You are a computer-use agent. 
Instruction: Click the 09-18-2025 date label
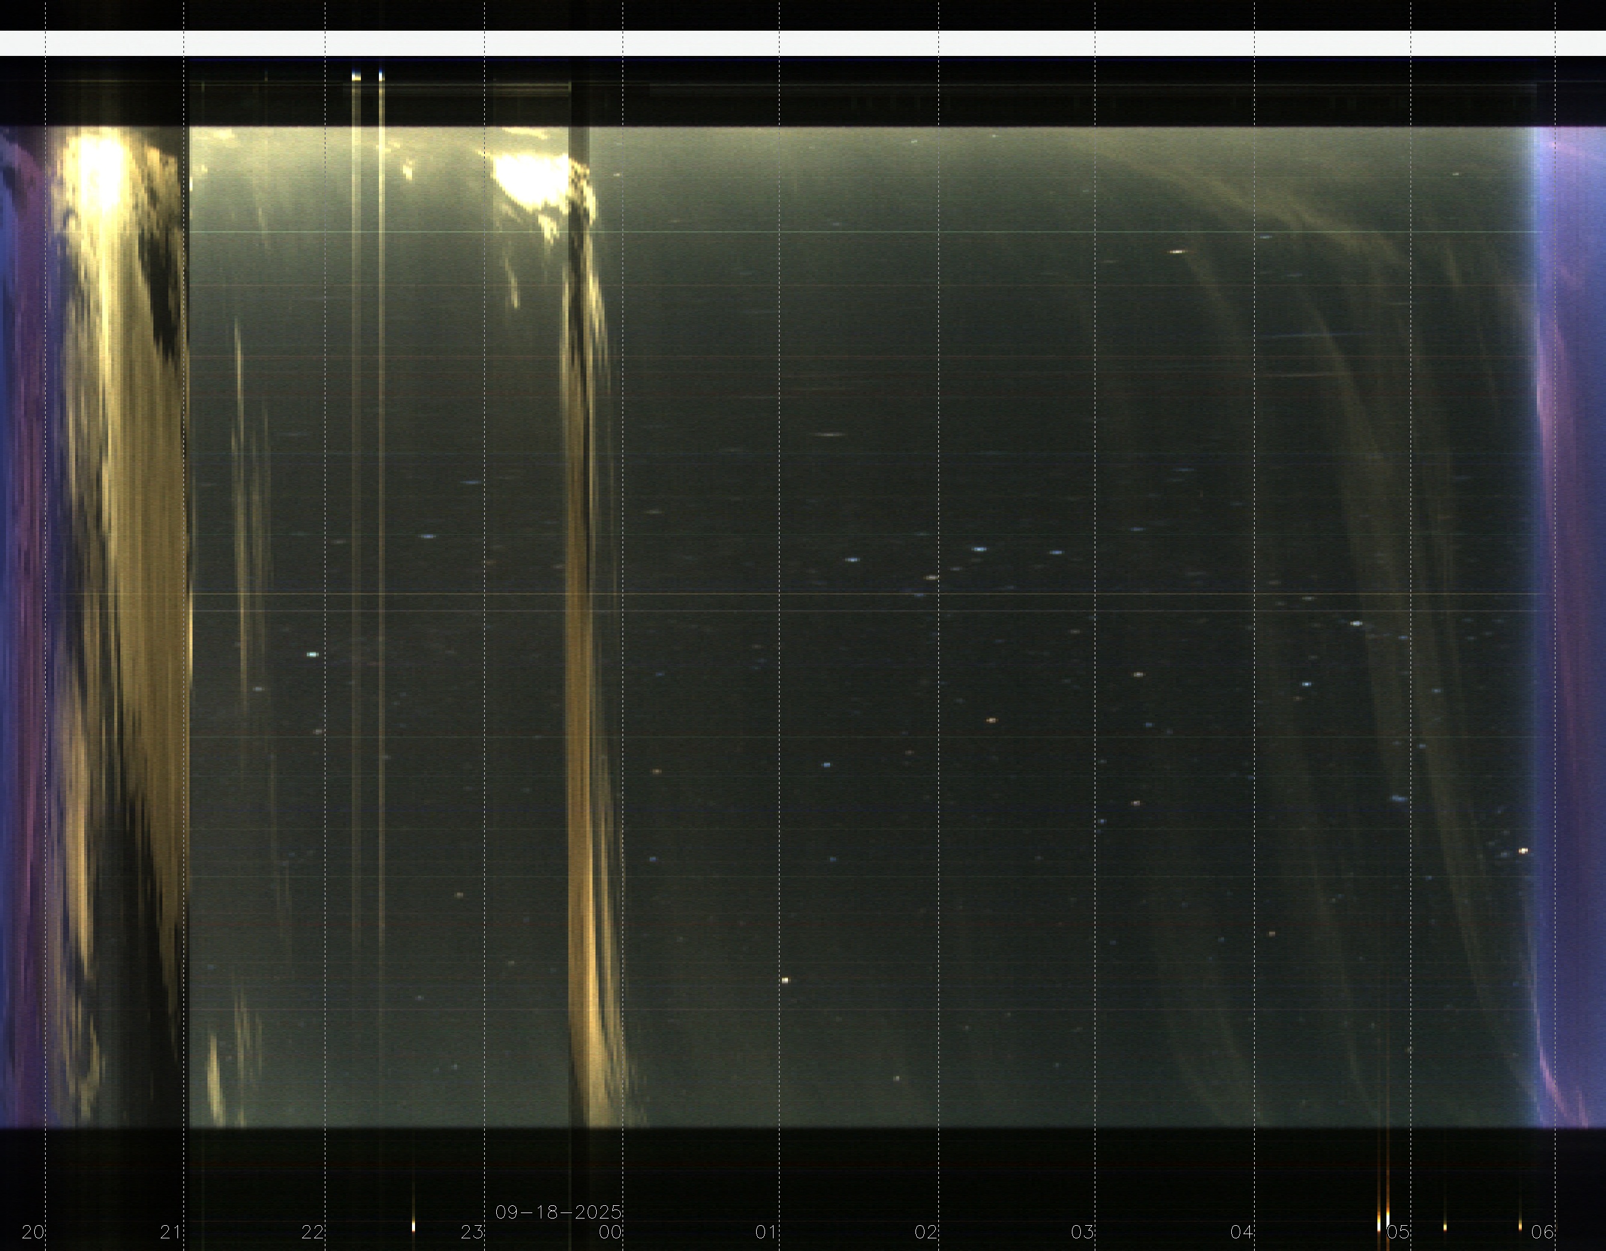tap(558, 1211)
